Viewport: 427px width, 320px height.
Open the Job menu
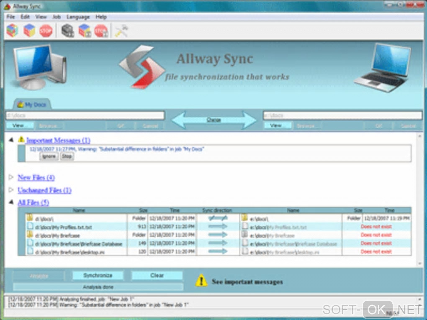(x=57, y=17)
